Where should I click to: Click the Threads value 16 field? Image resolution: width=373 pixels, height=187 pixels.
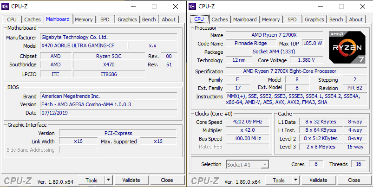click(x=359, y=164)
